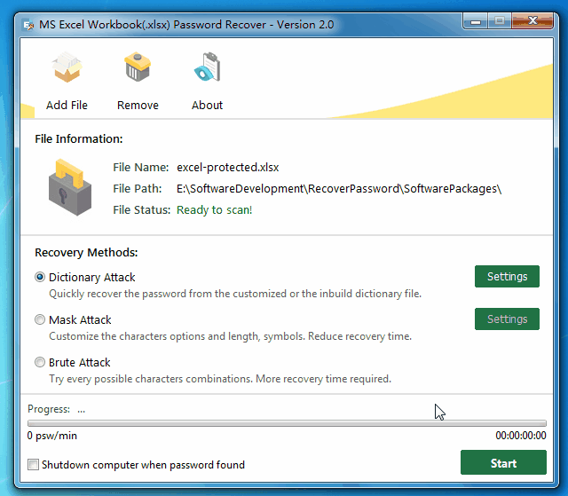This screenshot has width=568, height=496.
Task: Click the Recovery Methods heading
Action: 86,252
